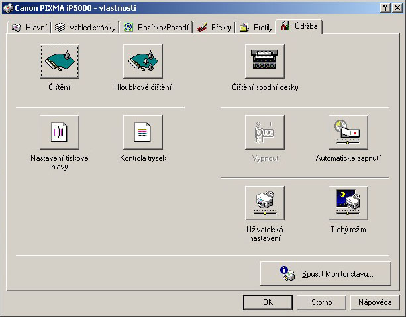Select the Údržba maintenance tab
406x317 pixels.
point(299,26)
